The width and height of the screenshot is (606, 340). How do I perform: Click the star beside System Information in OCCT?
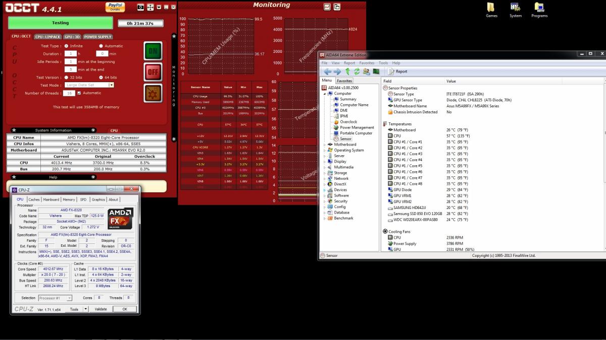[14, 130]
